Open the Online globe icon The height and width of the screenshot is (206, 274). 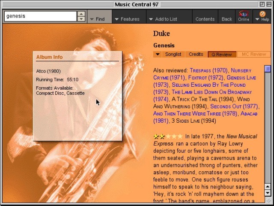pyautogui.click(x=244, y=16)
